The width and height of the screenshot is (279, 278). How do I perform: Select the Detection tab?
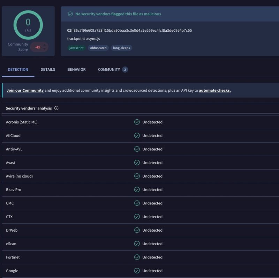pyautogui.click(x=18, y=70)
